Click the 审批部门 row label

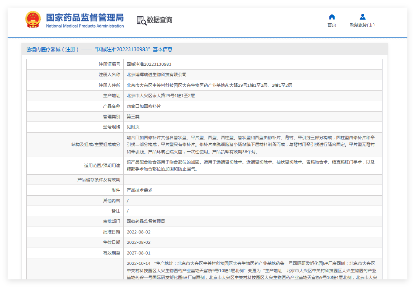point(111,221)
